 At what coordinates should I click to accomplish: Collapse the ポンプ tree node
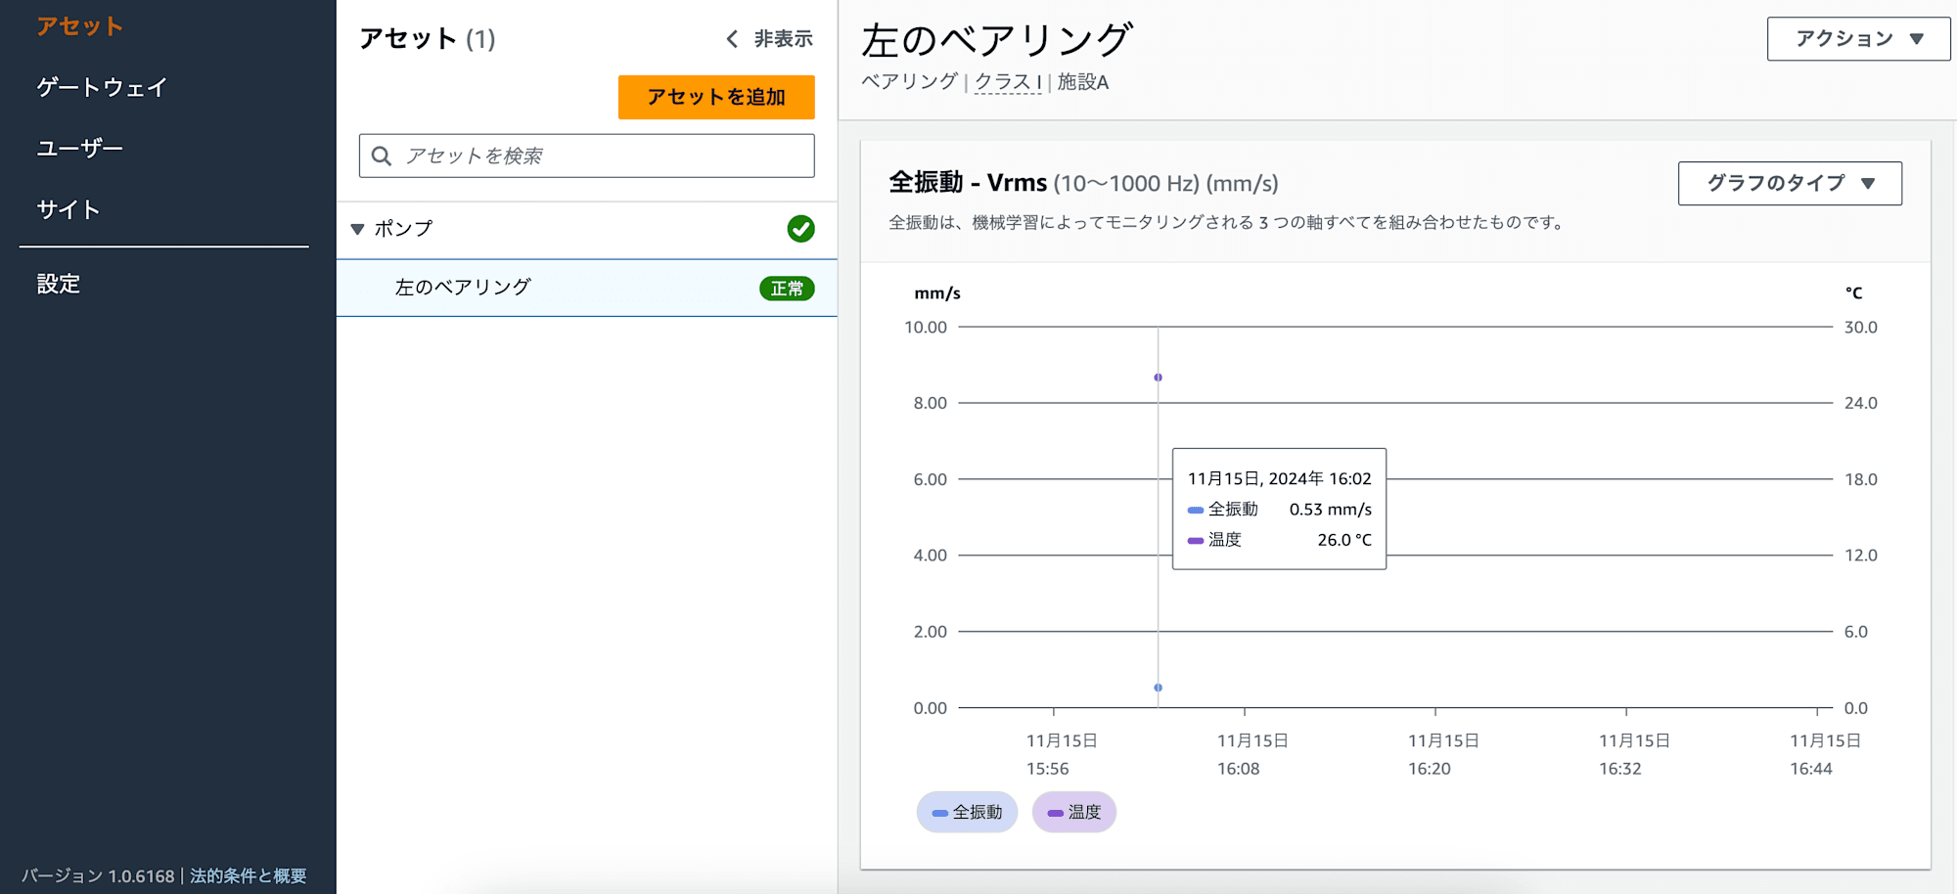tap(357, 229)
